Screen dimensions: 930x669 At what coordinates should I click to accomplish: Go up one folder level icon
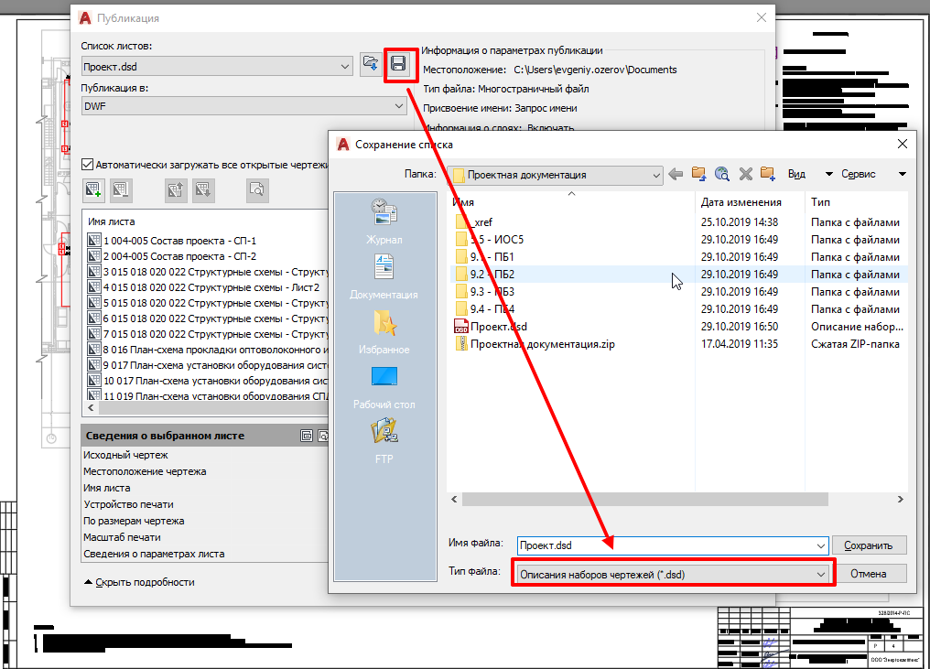pos(698,175)
